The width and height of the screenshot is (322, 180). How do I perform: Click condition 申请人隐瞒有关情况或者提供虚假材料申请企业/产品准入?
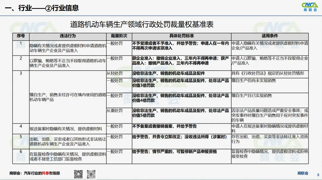pos(270,46)
